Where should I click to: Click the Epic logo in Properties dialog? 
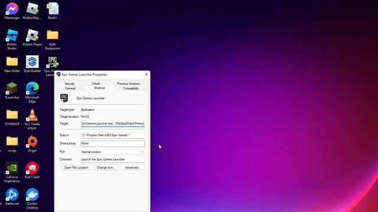64,98
